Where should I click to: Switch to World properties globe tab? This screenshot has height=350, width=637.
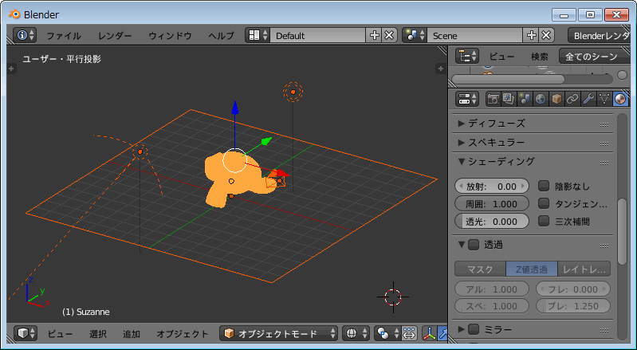541,99
